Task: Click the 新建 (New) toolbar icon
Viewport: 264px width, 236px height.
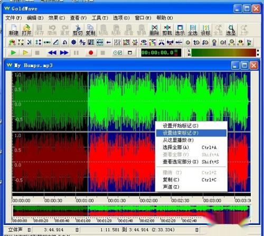Action: 14,30
